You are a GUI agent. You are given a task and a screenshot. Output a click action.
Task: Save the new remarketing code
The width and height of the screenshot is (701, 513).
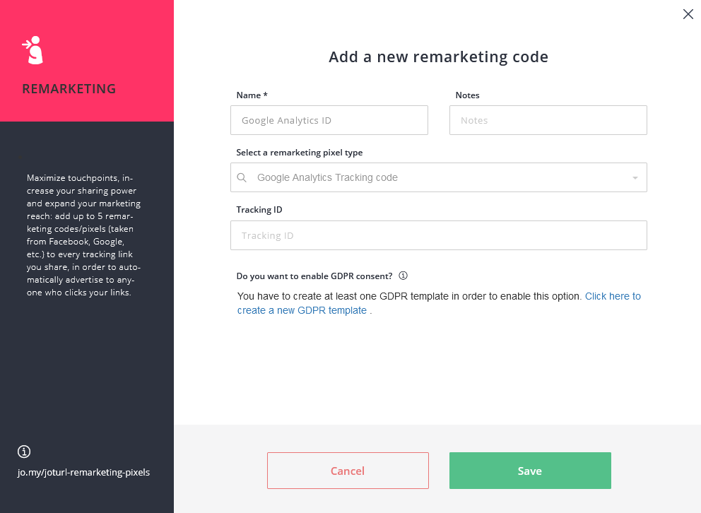pyautogui.click(x=530, y=471)
